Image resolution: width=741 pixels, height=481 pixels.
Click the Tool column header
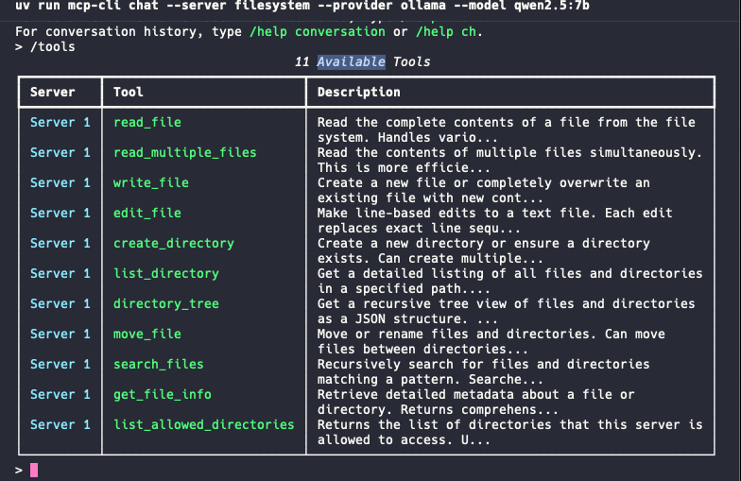pyautogui.click(x=129, y=93)
